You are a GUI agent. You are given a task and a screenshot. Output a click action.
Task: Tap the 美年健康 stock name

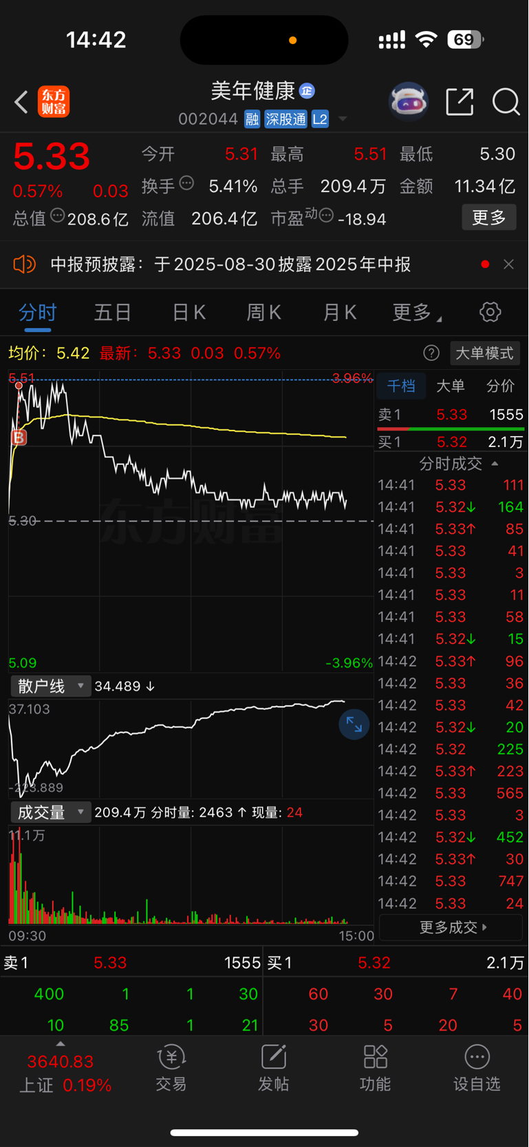point(252,90)
